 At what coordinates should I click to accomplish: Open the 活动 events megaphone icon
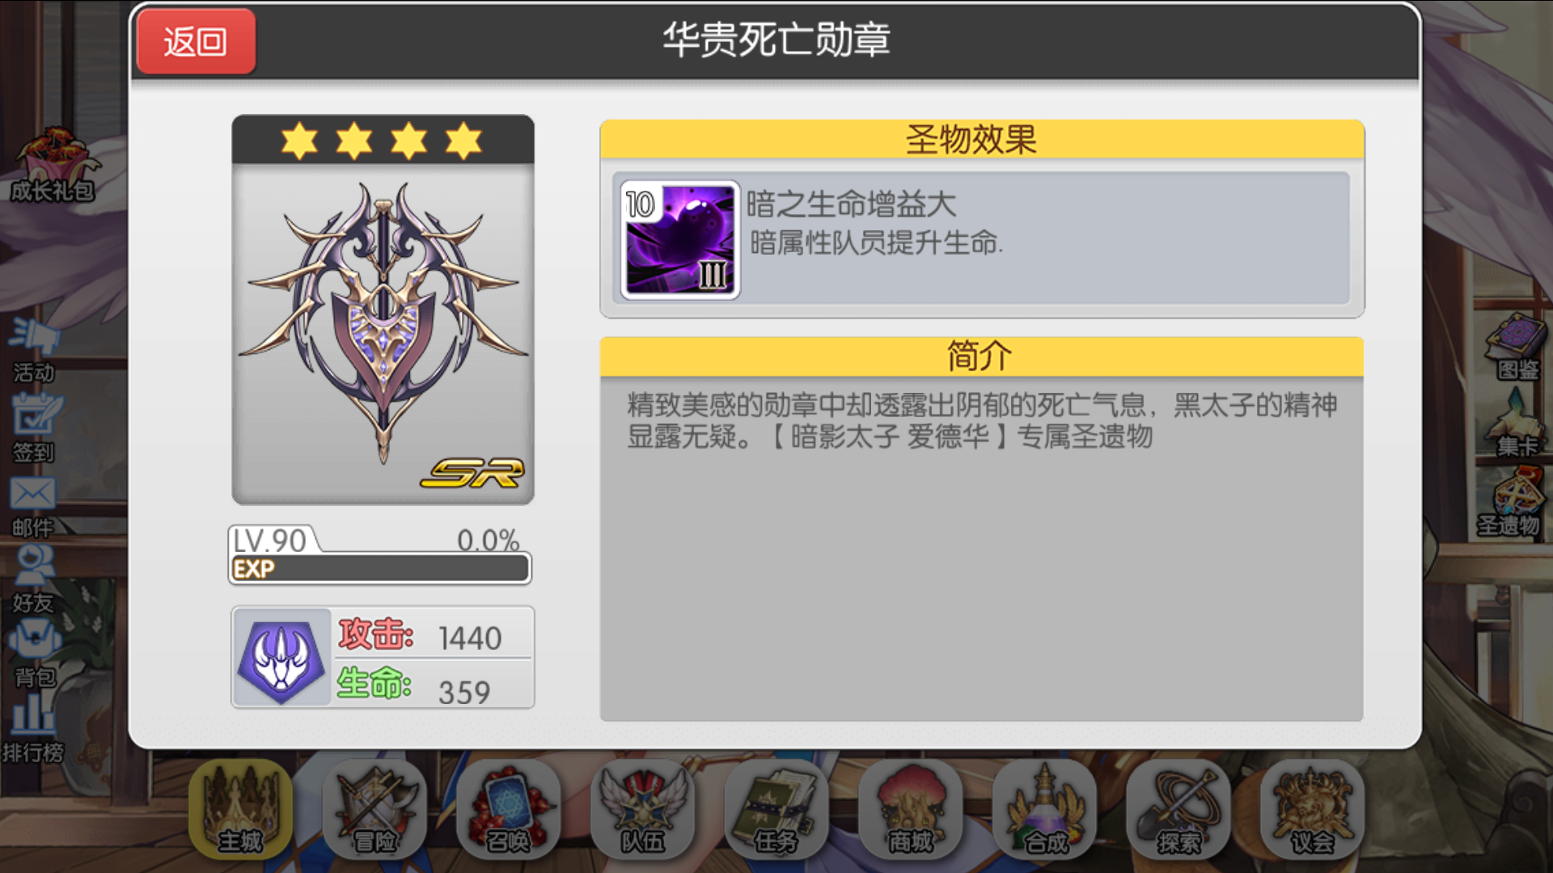point(34,350)
